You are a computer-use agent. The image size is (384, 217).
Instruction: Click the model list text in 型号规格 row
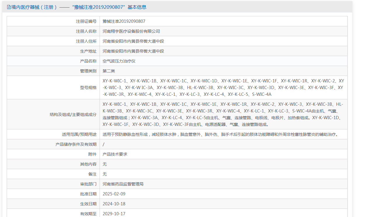(223, 87)
